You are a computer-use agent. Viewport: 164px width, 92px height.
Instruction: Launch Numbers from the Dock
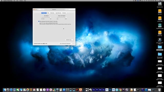(x=54, y=90)
